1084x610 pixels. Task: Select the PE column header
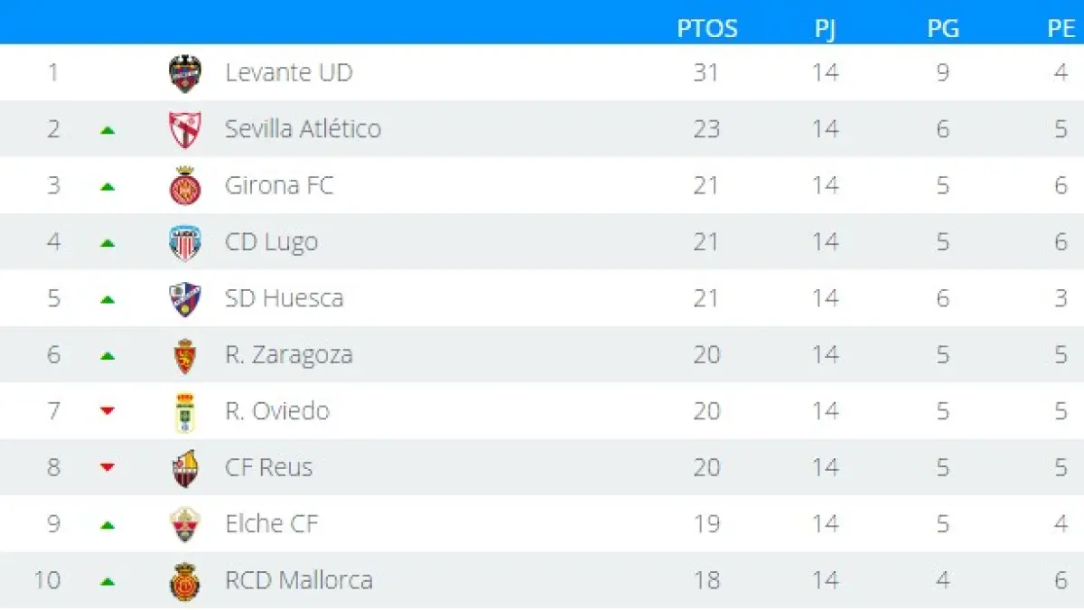(1061, 29)
